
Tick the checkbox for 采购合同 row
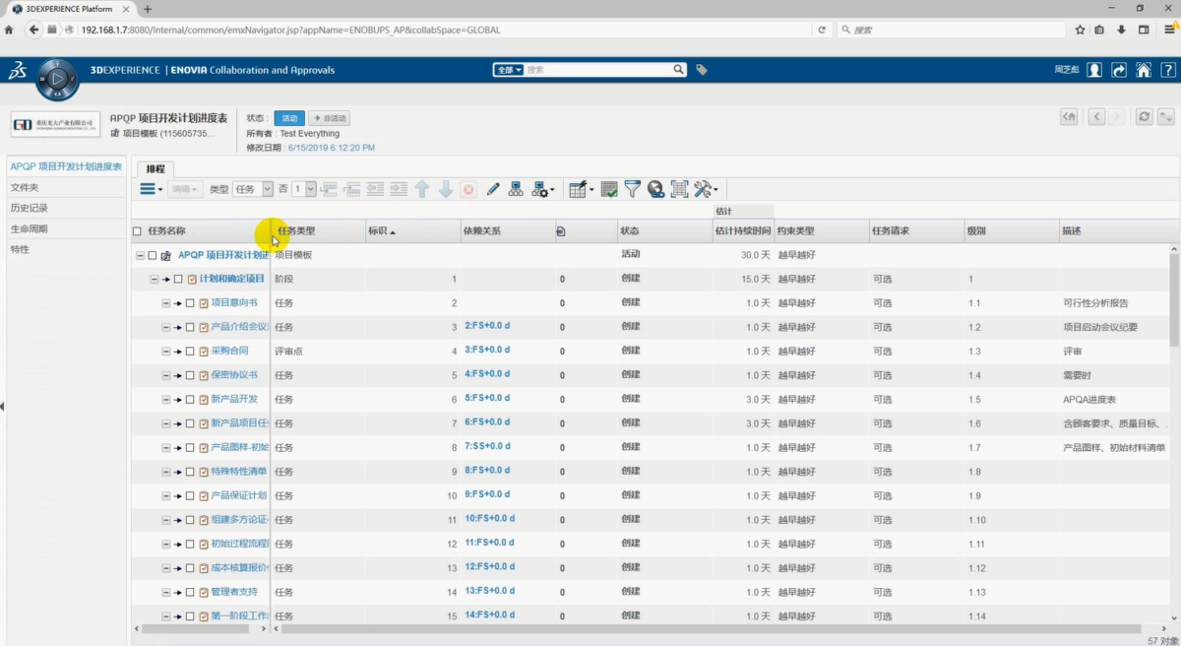click(x=190, y=351)
